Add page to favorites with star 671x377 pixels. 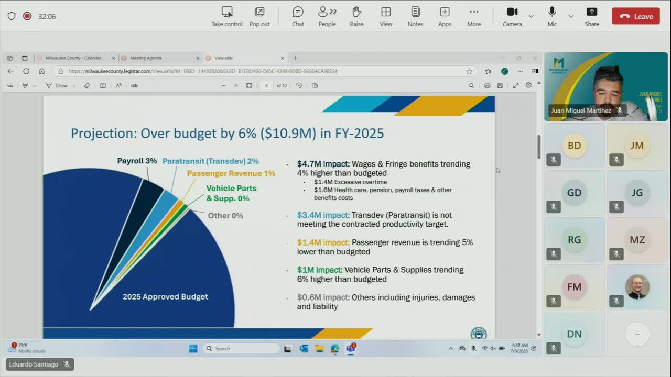[x=469, y=71]
